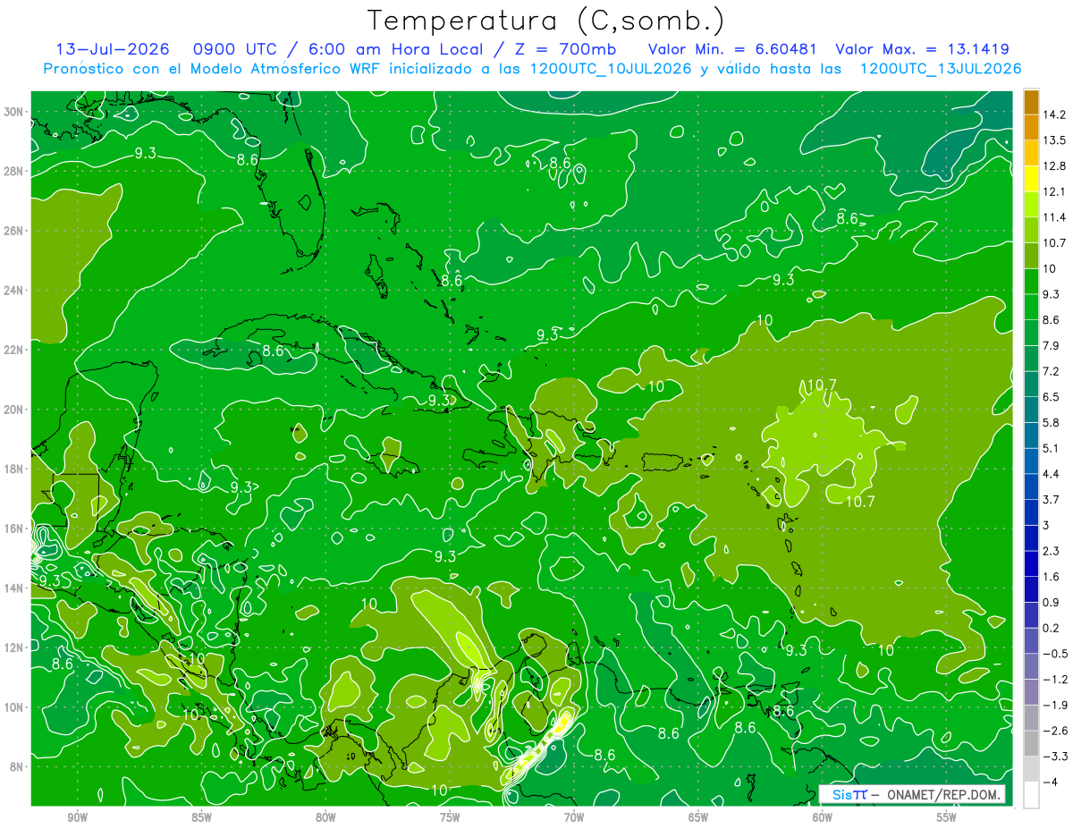Click the color scale label '-3.3'
Screen dimensions: 1073x829
(1054, 757)
